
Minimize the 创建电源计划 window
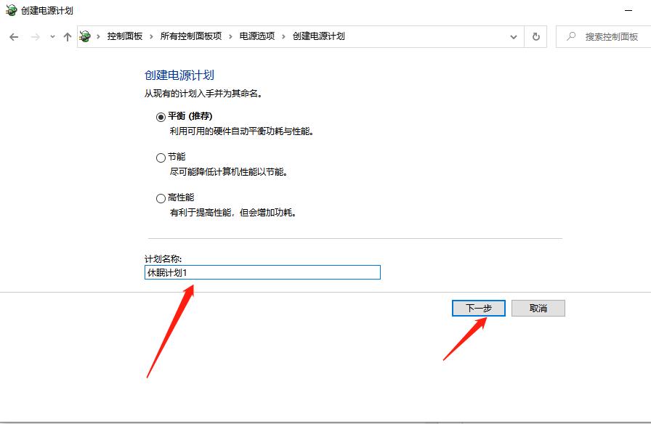point(628,10)
